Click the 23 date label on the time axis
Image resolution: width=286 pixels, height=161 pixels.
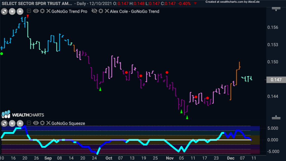point(216,158)
